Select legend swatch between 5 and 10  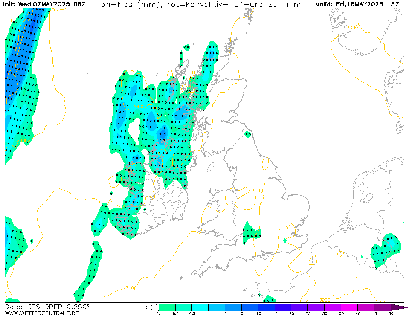(250, 307)
